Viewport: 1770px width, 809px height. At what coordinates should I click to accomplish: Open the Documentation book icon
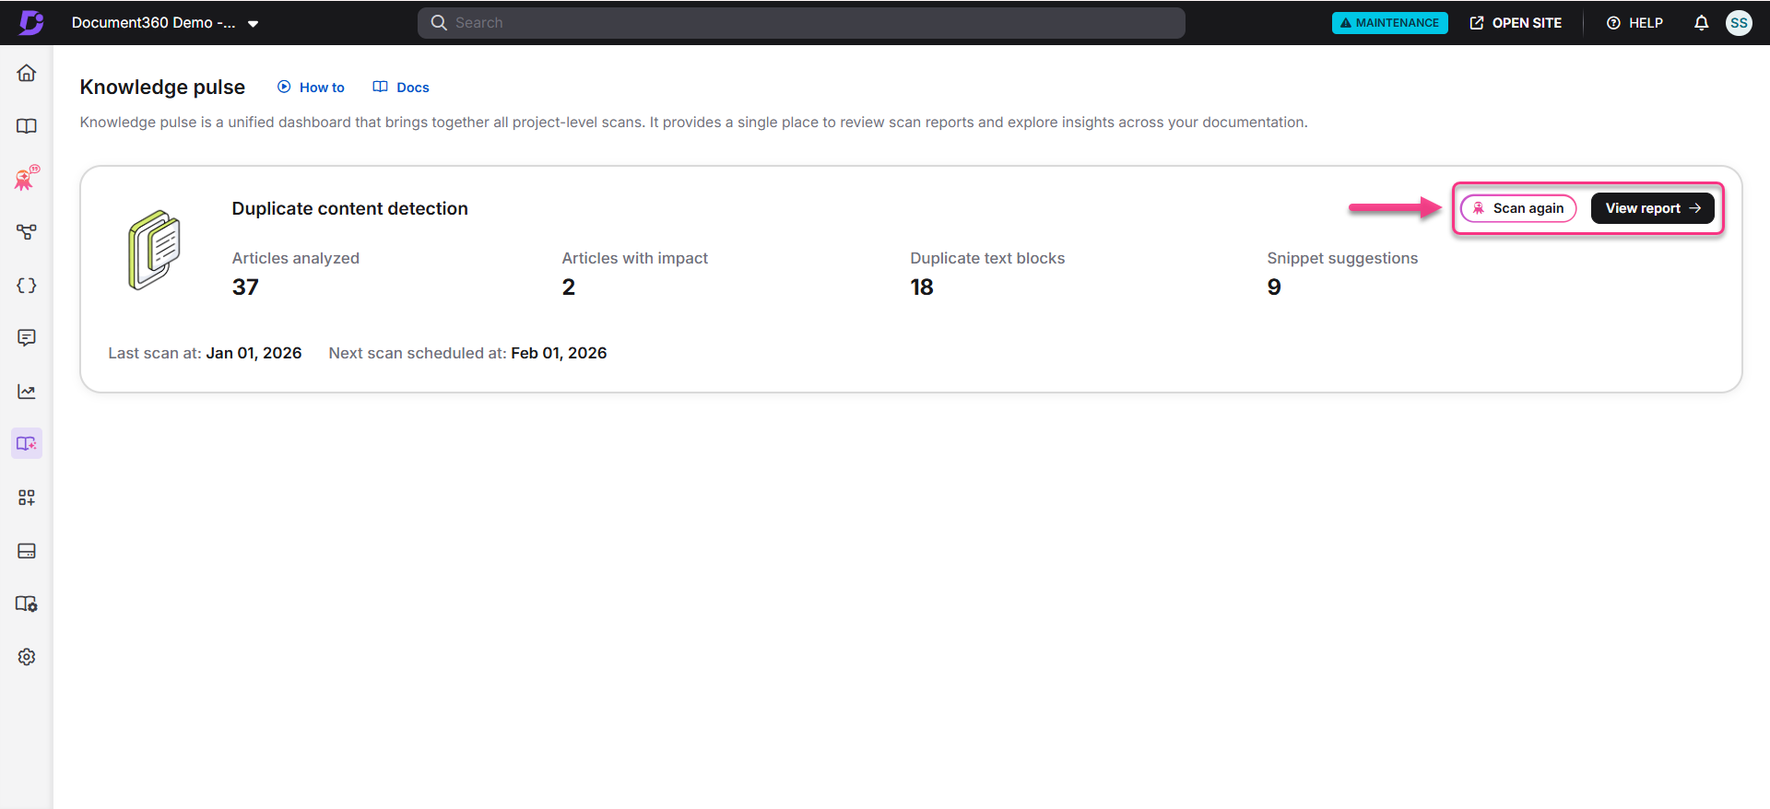(27, 126)
